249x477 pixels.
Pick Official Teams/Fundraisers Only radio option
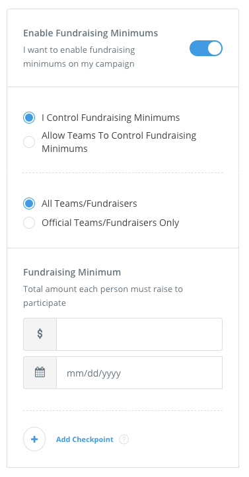click(x=29, y=223)
